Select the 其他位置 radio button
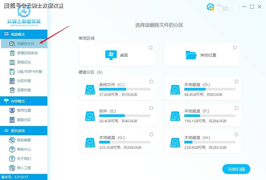The height and width of the screenshot is (180, 266). click(x=235, y=48)
